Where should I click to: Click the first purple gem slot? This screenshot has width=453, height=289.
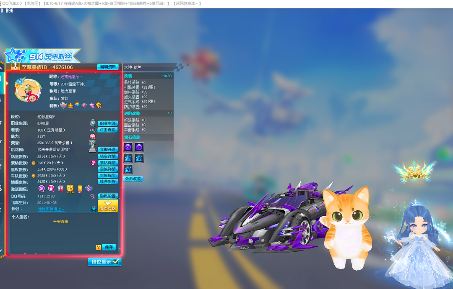[x=128, y=147]
